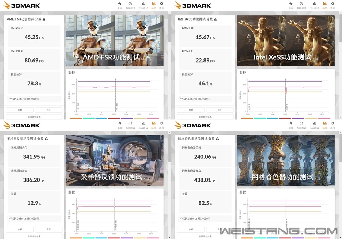Image resolution: width=342 pixels, height=239 pixels.
Task: Click scroll-down arrow in Intel XeSS window
Action: pyautogui.click(x=341, y=118)
